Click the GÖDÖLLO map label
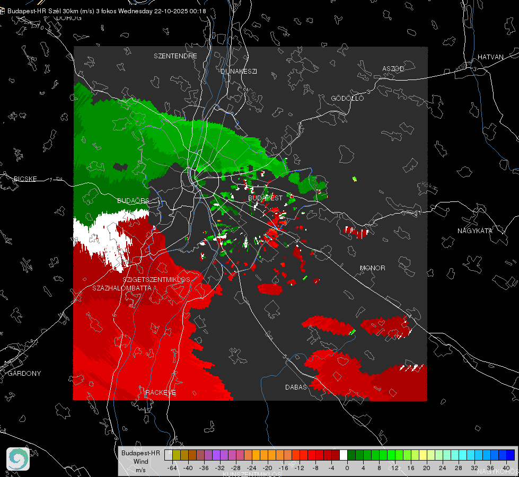The image size is (519, 477). tap(347, 98)
